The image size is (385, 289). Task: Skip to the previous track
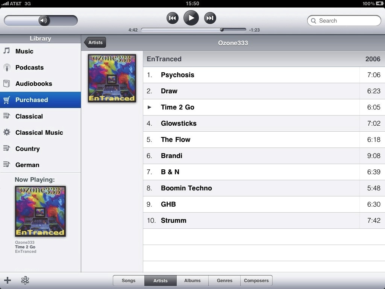click(x=172, y=18)
